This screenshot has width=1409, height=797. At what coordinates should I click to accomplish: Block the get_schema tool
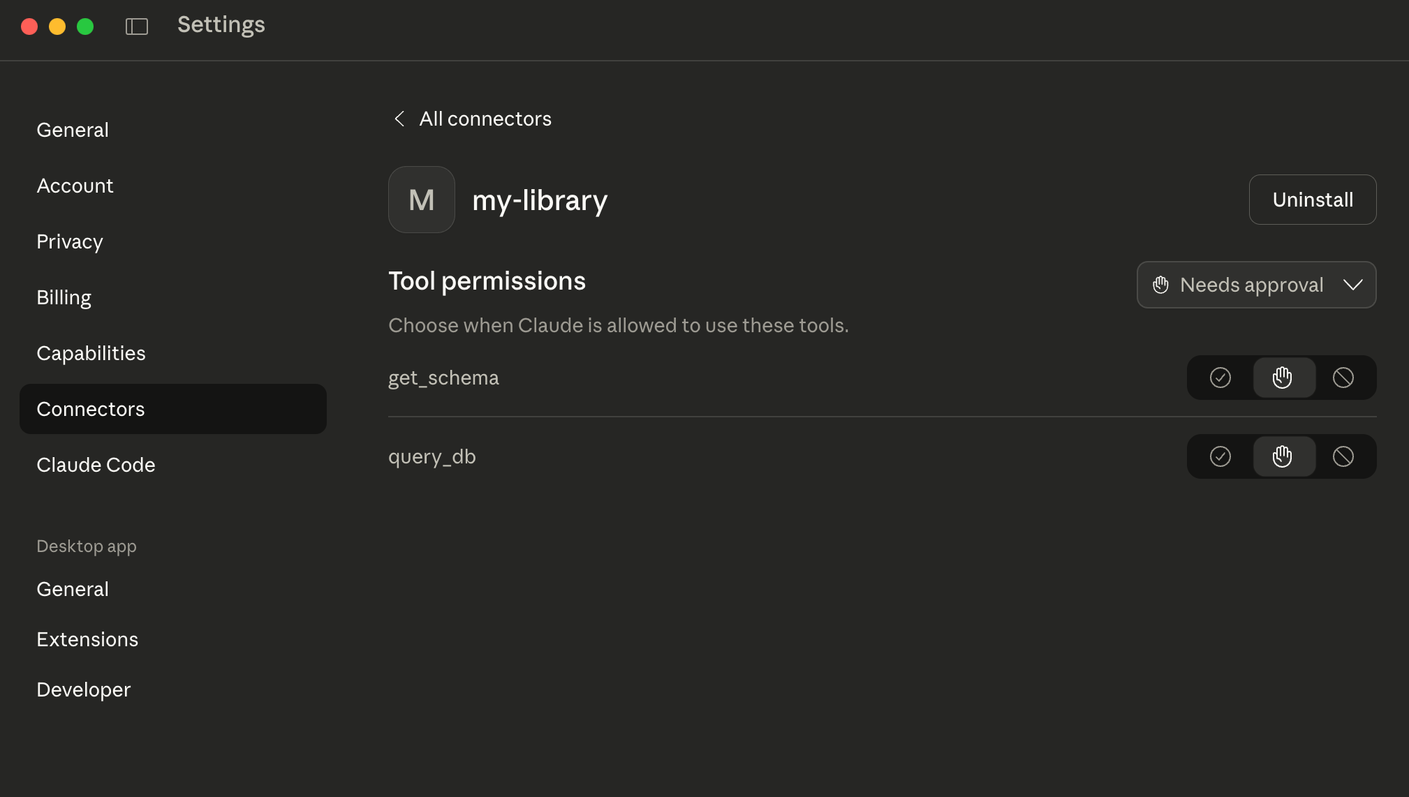point(1343,378)
